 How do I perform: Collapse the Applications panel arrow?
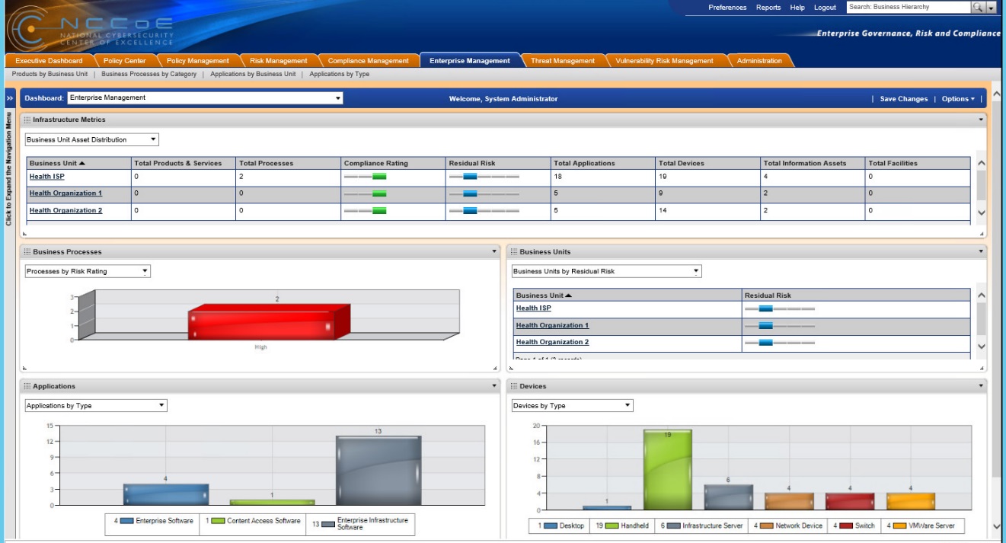point(494,387)
